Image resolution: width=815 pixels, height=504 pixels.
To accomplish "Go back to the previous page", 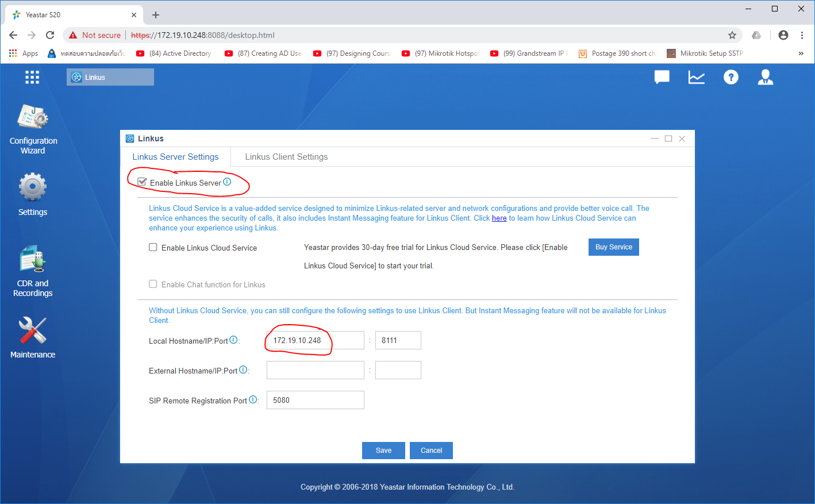I will pyautogui.click(x=13, y=35).
